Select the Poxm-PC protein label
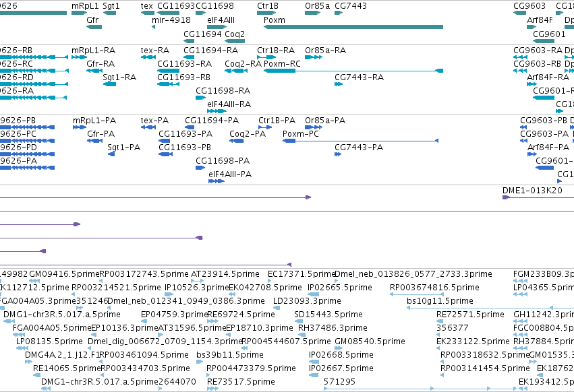 coord(301,134)
